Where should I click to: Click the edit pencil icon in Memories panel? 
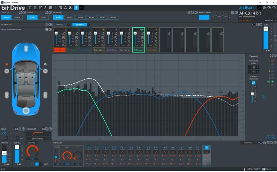189,12
